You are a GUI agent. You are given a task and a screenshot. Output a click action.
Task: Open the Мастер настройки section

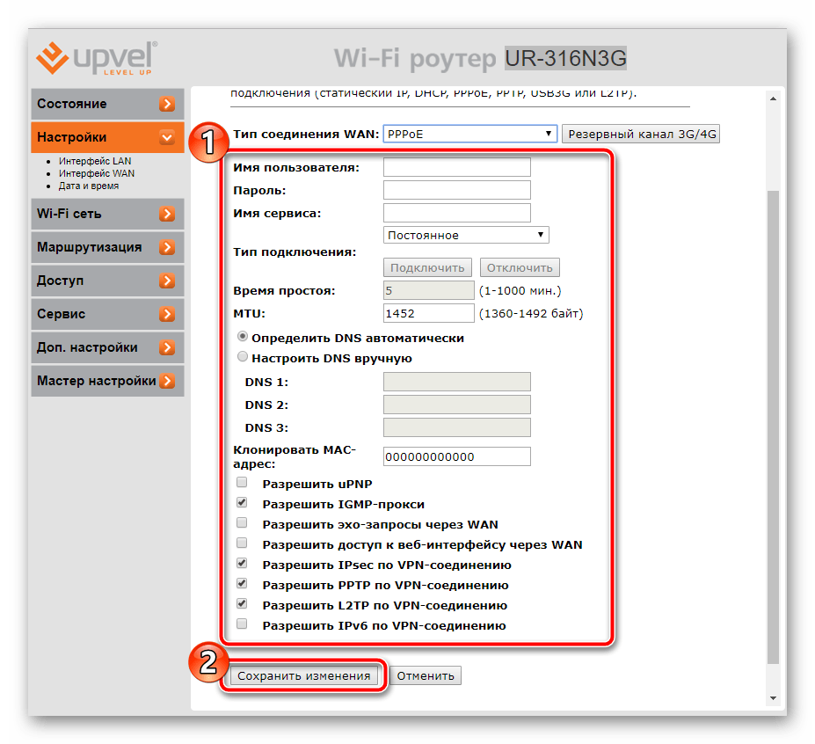[x=107, y=381]
